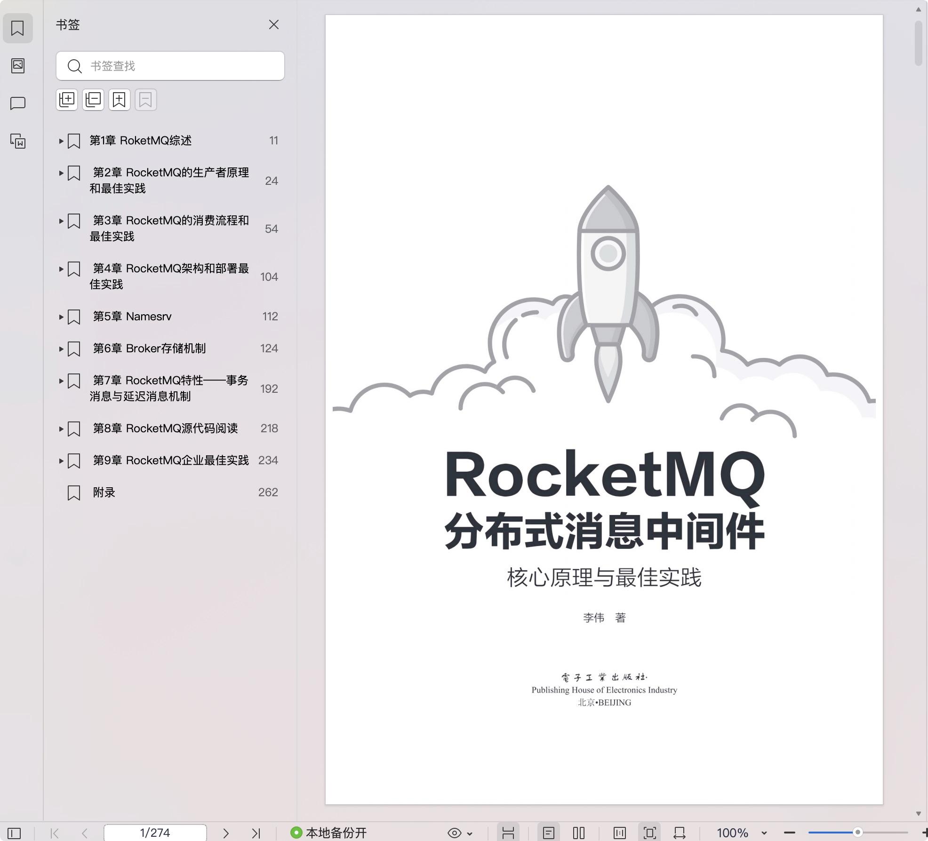Open the Thumbnails panel icon in sidebar
Image resolution: width=928 pixels, height=841 pixels.
(17, 65)
